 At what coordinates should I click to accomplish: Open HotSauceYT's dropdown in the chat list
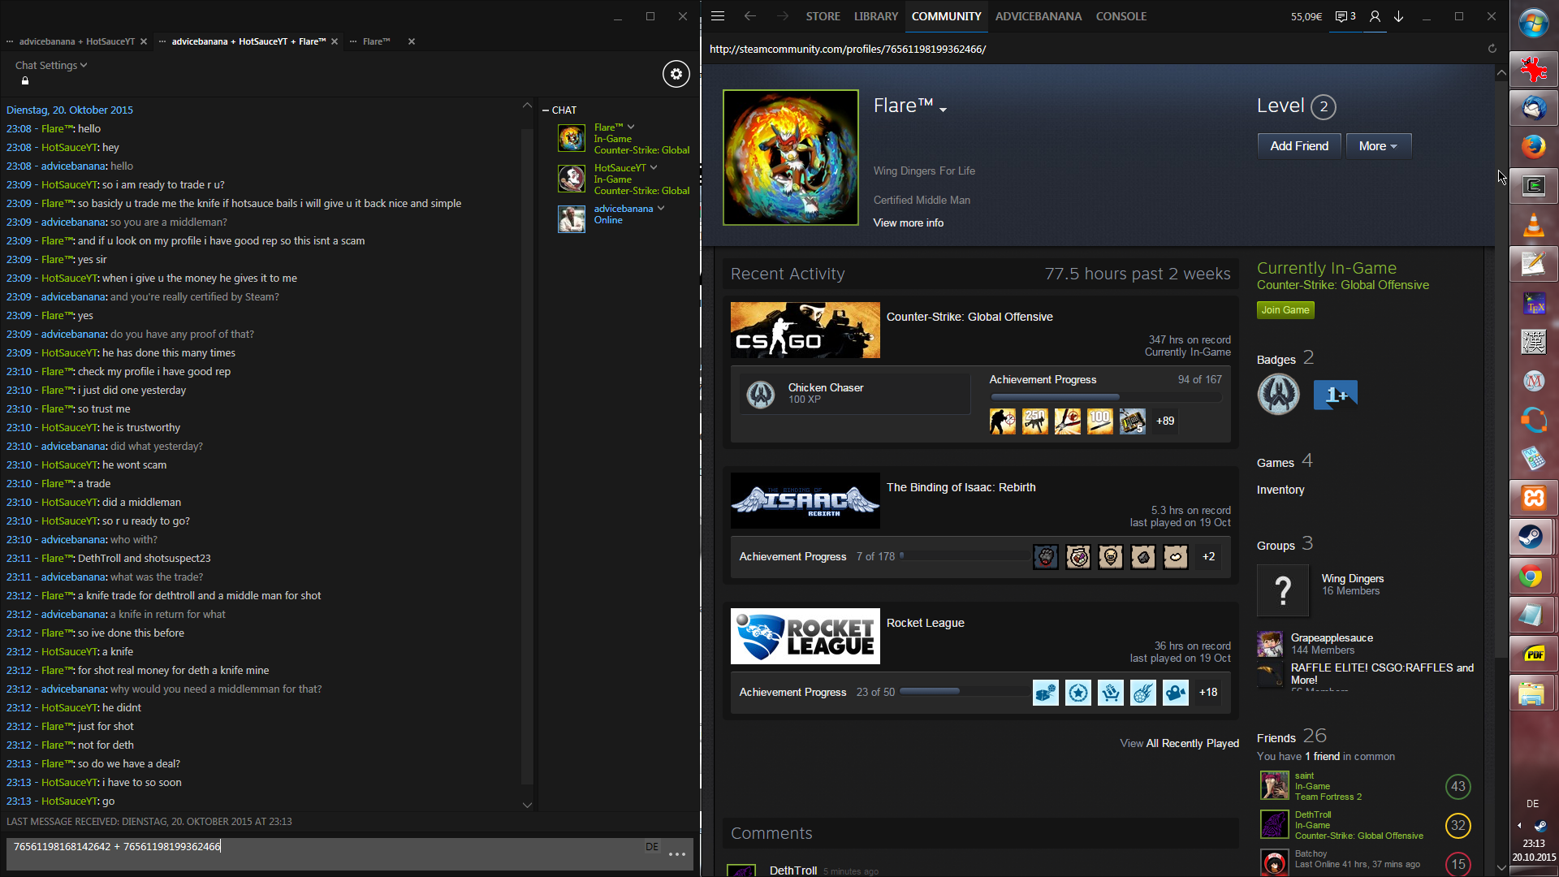pos(654,168)
